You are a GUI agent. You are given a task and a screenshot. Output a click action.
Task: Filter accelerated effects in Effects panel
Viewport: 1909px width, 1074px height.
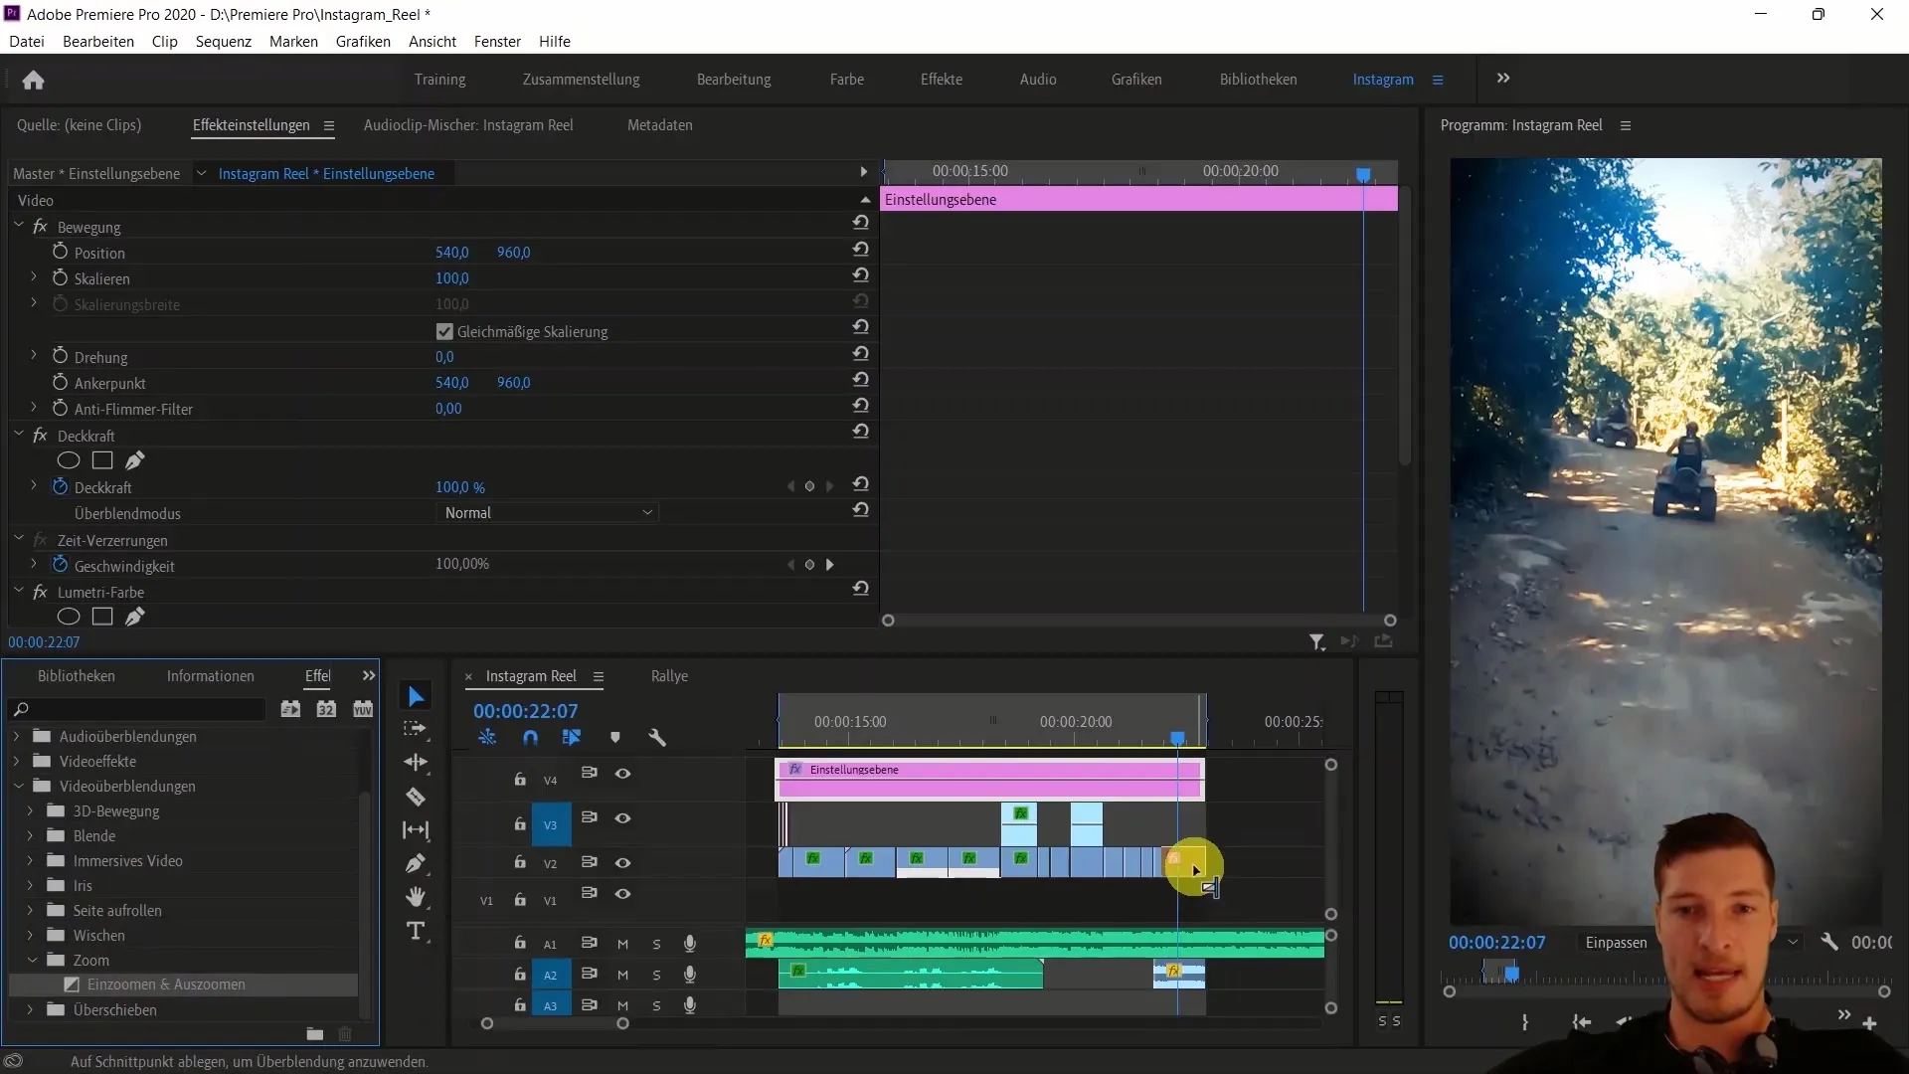pyautogui.click(x=290, y=709)
